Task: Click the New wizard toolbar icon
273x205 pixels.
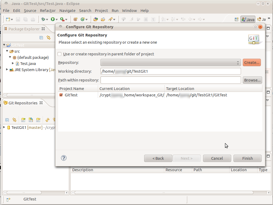Action: click(x=8, y=19)
